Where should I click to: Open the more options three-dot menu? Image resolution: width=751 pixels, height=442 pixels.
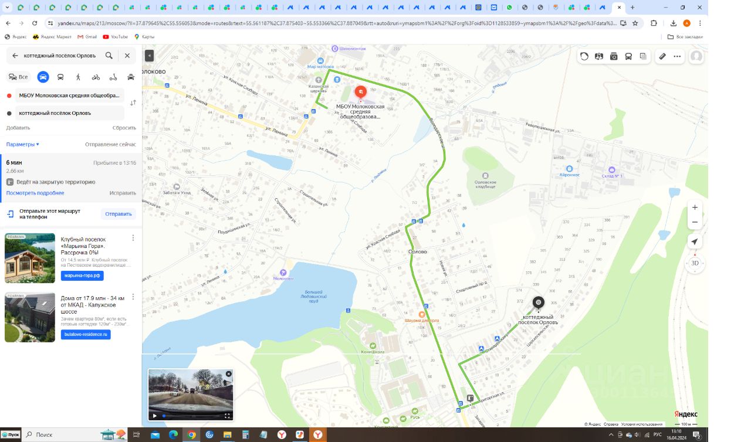pyautogui.click(x=677, y=56)
